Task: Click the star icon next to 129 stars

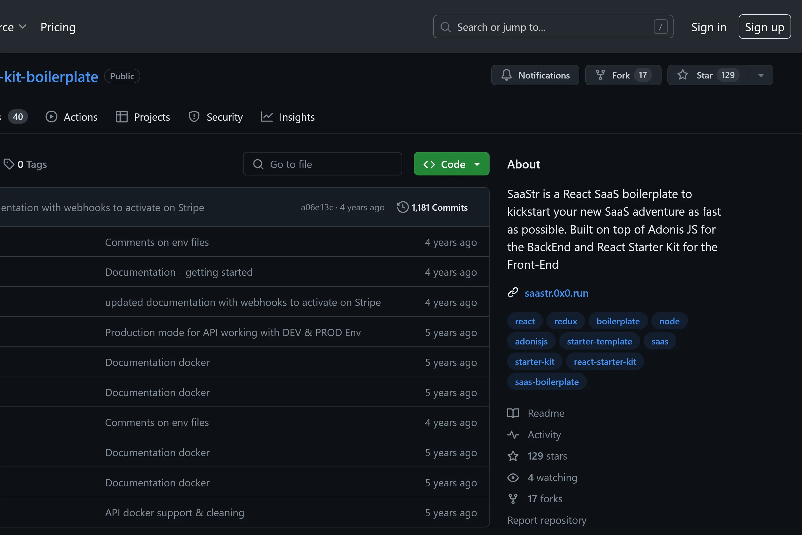Action: (513, 456)
